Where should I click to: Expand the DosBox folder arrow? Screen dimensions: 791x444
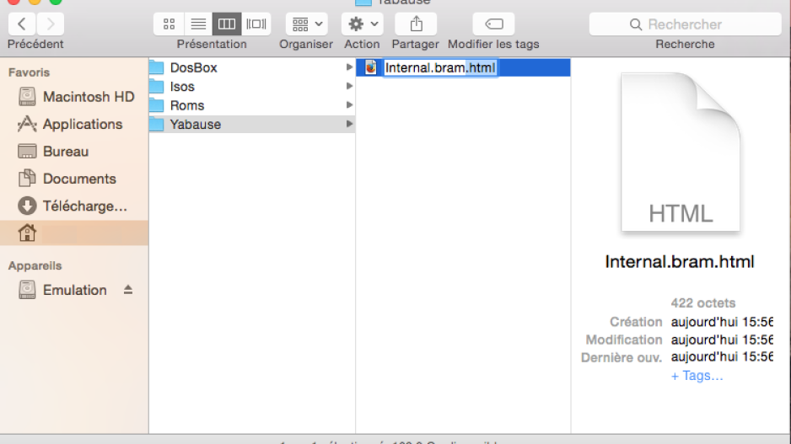click(349, 67)
